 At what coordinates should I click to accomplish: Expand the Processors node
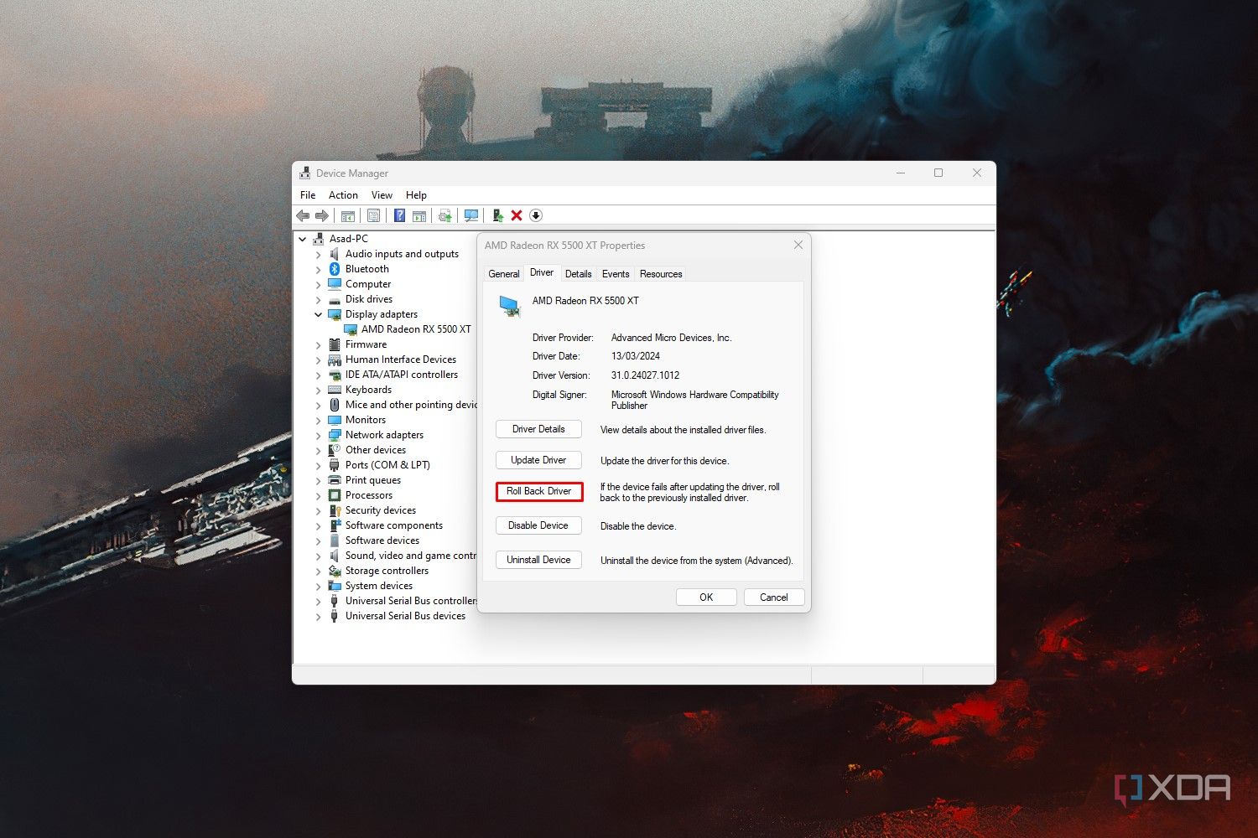(x=318, y=495)
